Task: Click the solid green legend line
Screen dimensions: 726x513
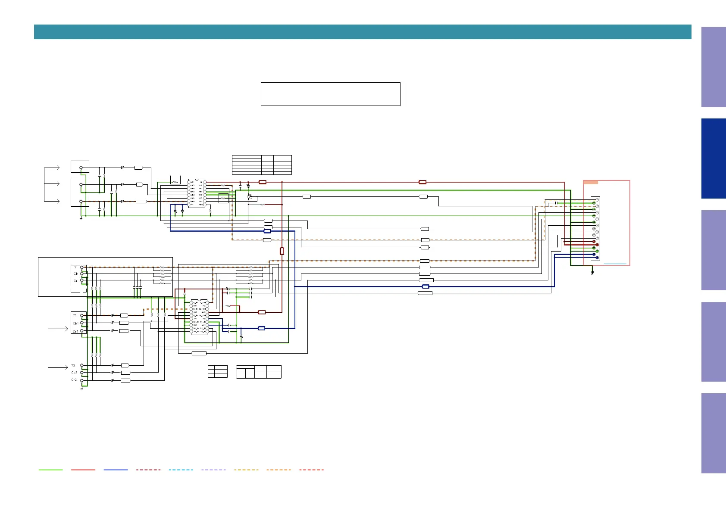Action: pos(50,470)
